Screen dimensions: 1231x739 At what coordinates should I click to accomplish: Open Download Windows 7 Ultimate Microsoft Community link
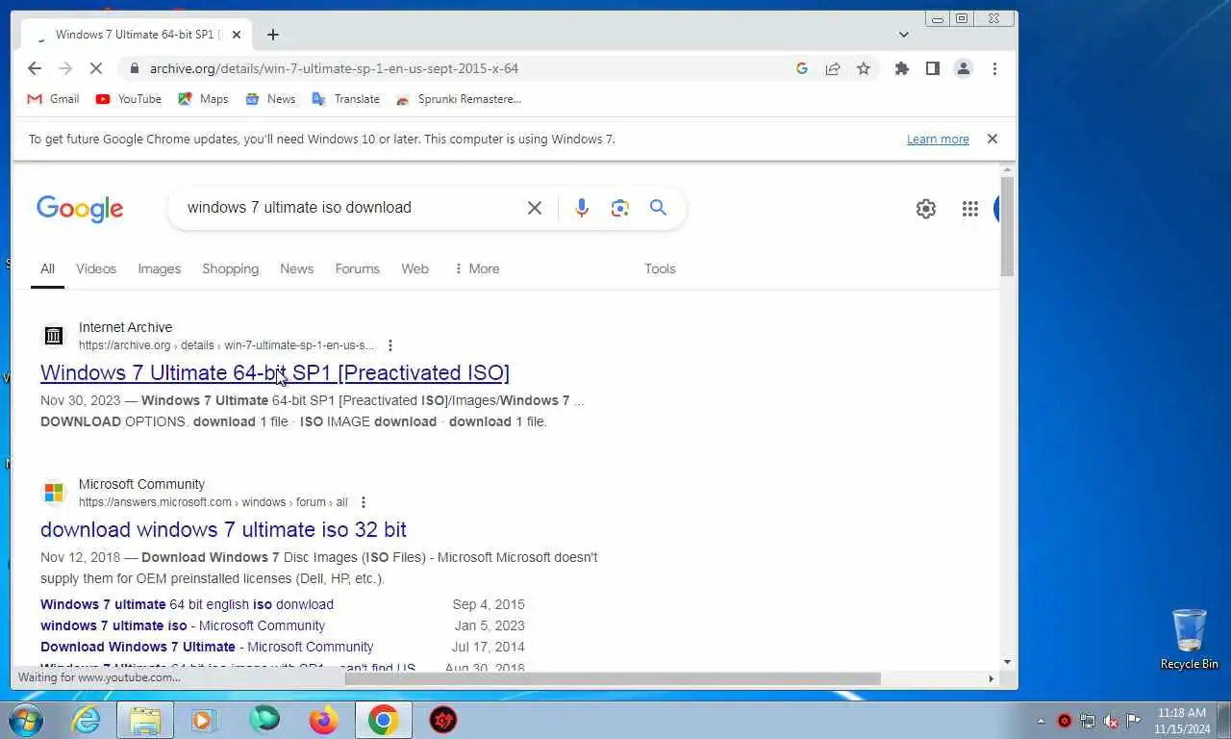pos(207,647)
